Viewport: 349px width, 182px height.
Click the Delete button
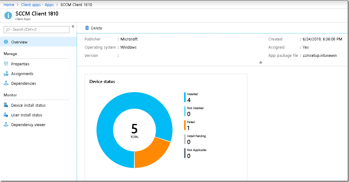(x=93, y=28)
